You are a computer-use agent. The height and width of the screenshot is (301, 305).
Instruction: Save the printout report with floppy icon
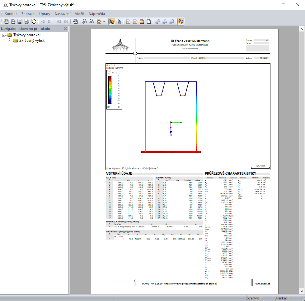click(20, 22)
